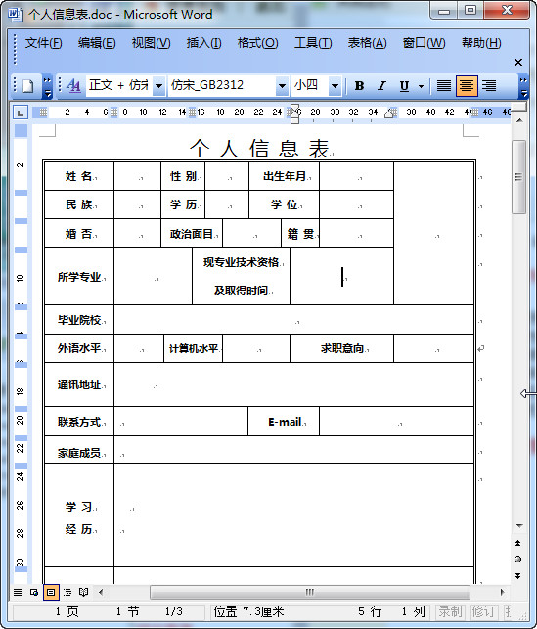The image size is (537, 629).
Task: Click the vertical scrollbar up arrow
Action: click(519, 120)
